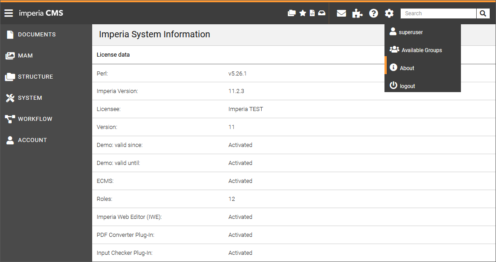
Task: Click the document page icon beside DOCUMENTS
Action: click(10, 35)
